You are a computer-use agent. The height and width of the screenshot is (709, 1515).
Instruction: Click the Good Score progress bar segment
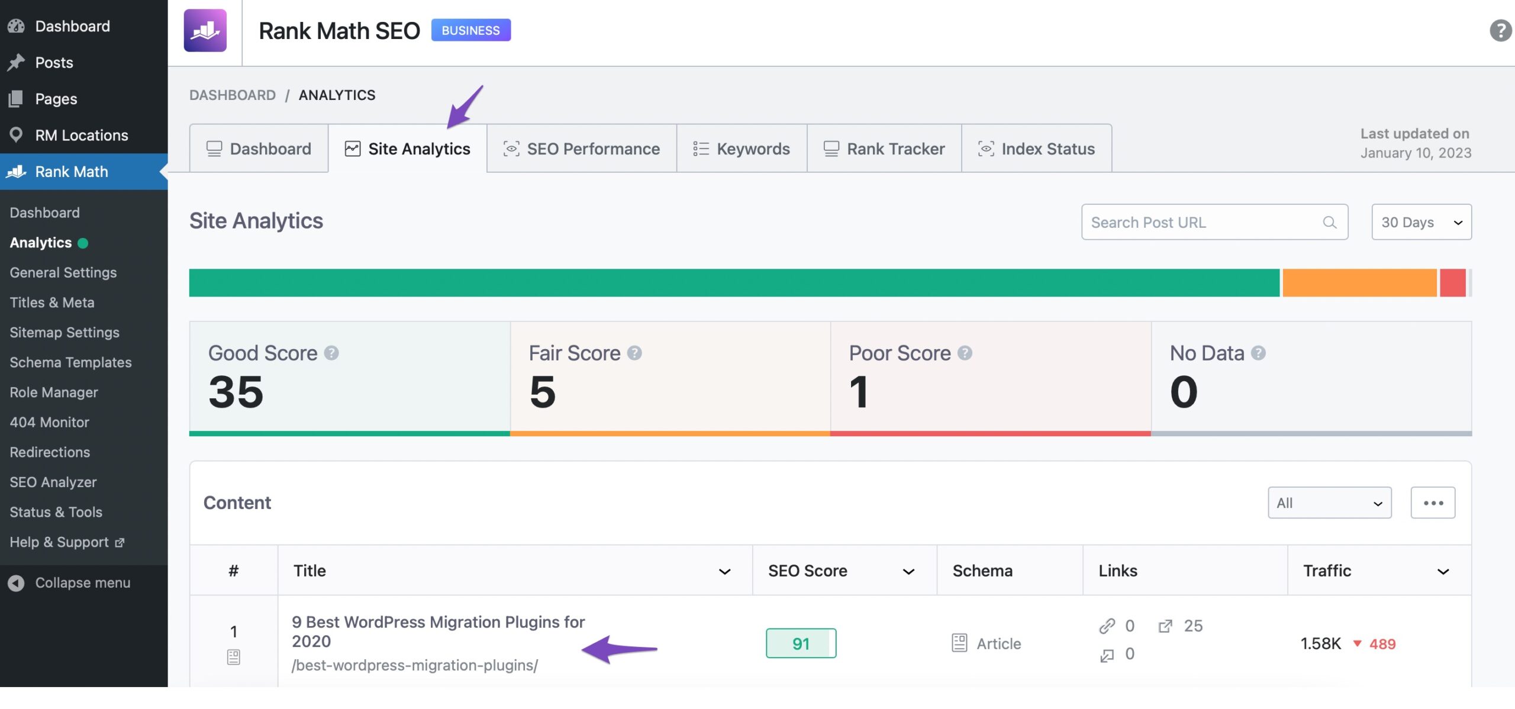tap(734, 281)
